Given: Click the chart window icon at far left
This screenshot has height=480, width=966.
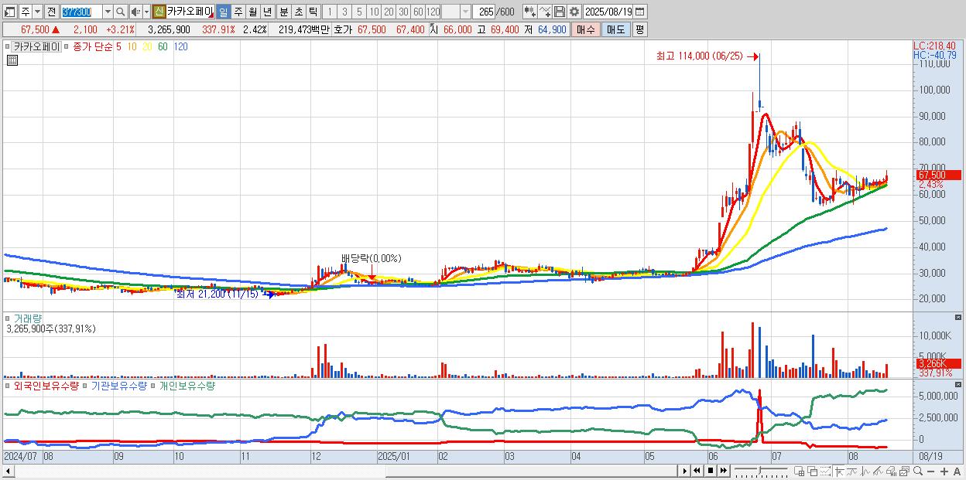Looking at the screenshot, I should point(9,12).
